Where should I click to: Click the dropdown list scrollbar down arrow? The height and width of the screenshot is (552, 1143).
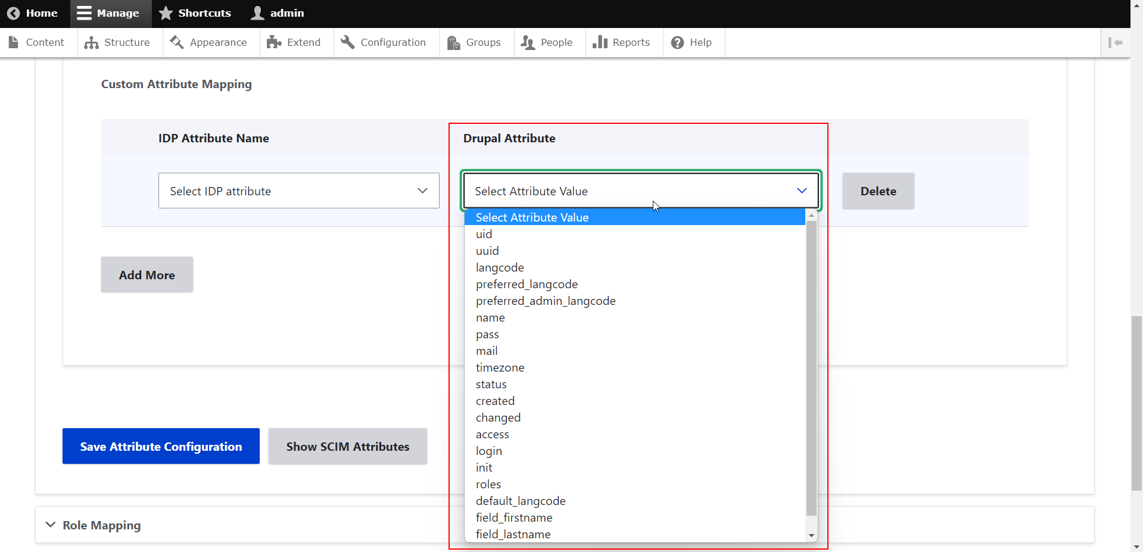pyautogui.click(x=811, y=536)
